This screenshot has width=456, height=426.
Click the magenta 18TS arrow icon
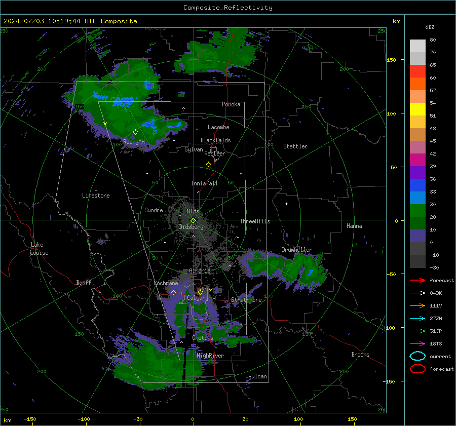[417, 344]
